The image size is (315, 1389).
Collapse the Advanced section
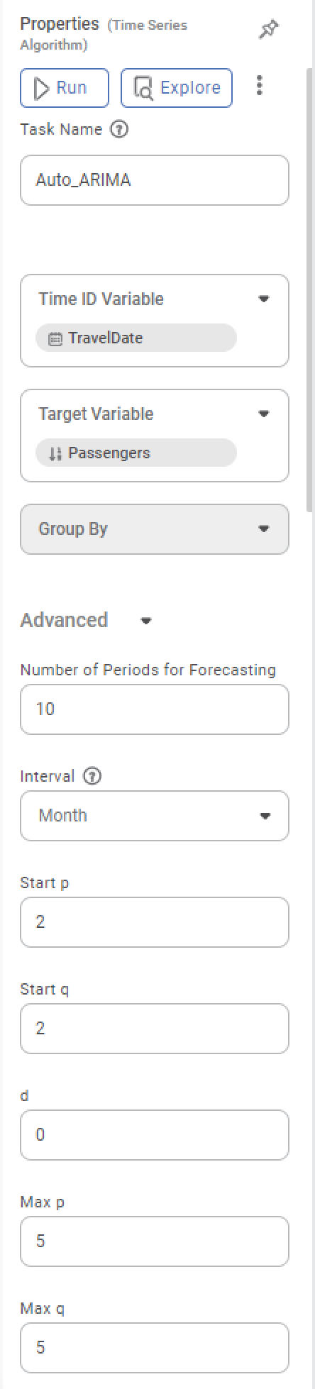(146, 621)
